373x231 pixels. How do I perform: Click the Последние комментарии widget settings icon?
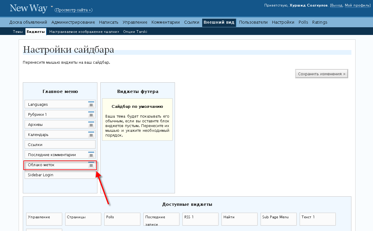coord(91,155)
